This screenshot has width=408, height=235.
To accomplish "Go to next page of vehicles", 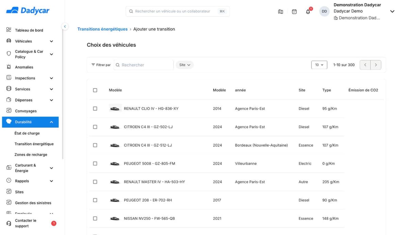I will click(376, 65).
